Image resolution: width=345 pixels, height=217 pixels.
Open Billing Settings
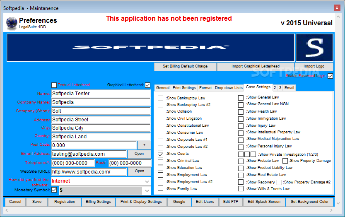pos(98,202)
